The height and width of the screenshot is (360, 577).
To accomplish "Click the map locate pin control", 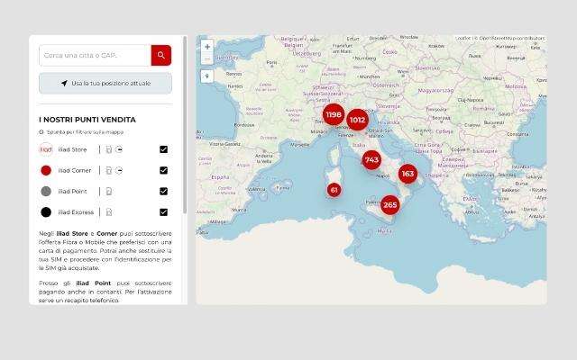I will 207,76.
